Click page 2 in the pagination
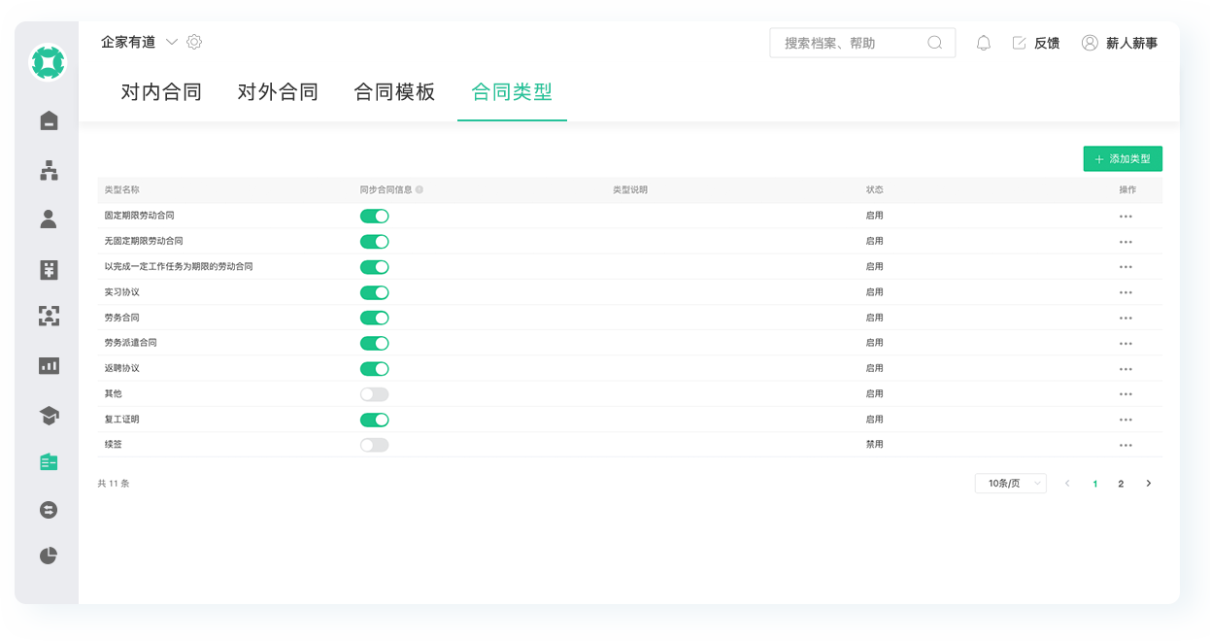 [x=1122, y=483]
